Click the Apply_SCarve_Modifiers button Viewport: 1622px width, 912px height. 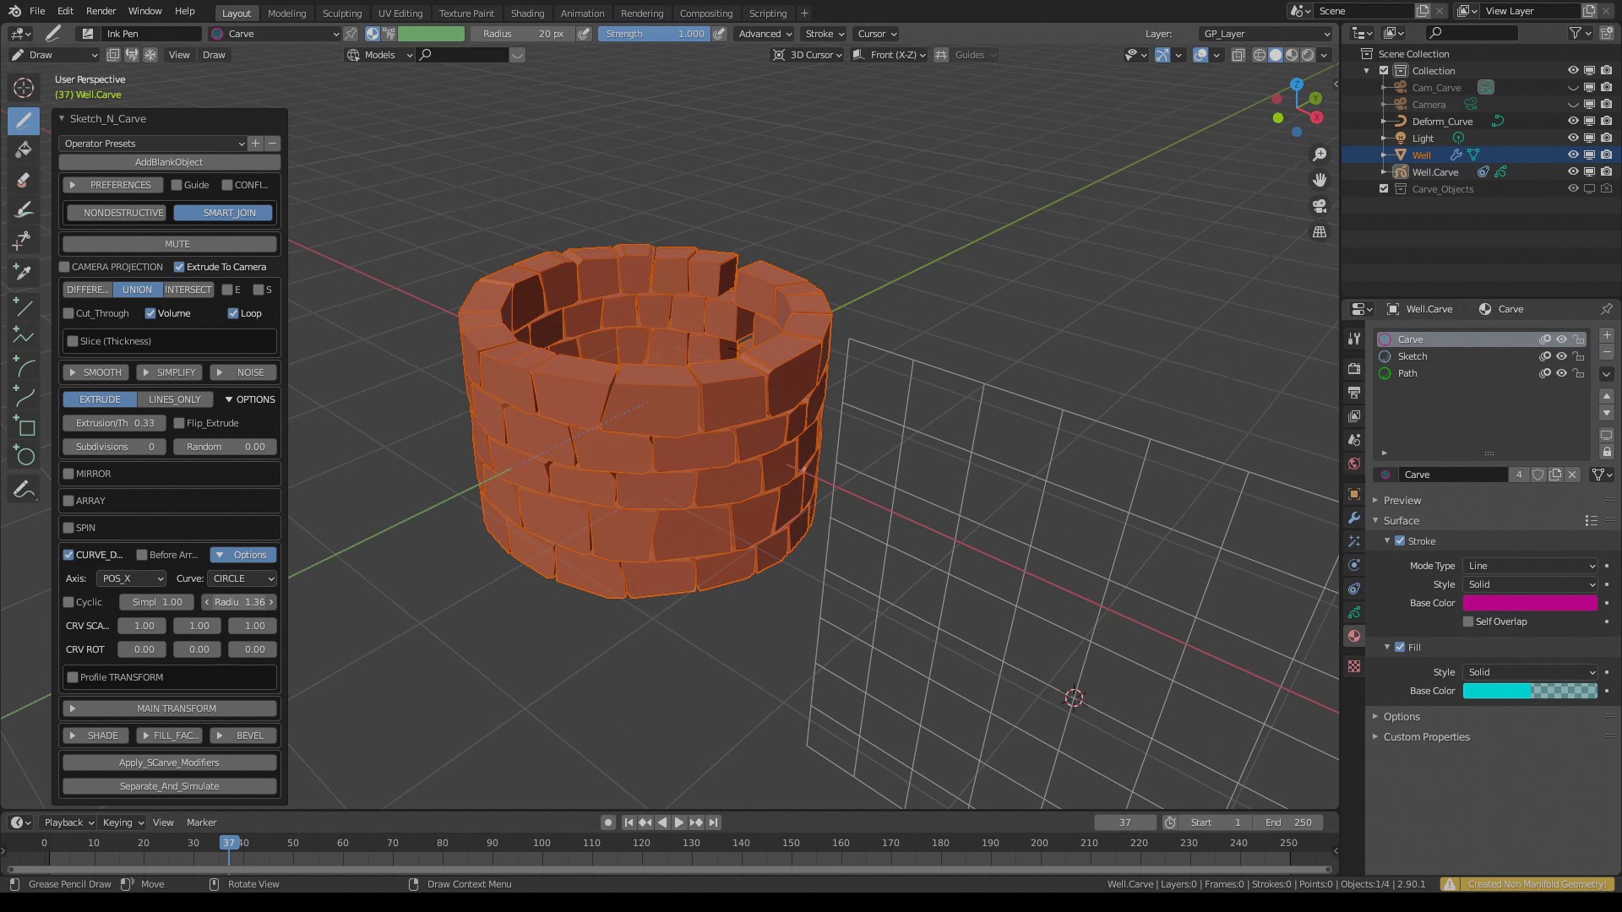169,763
